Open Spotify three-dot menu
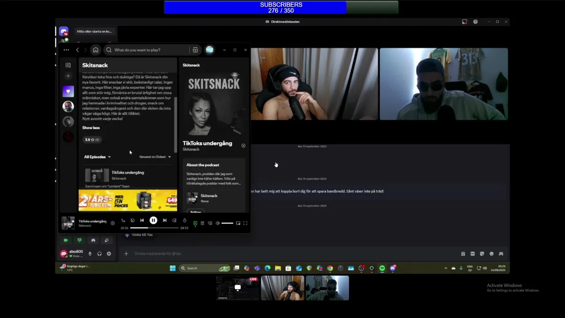 tap(66, 50)
